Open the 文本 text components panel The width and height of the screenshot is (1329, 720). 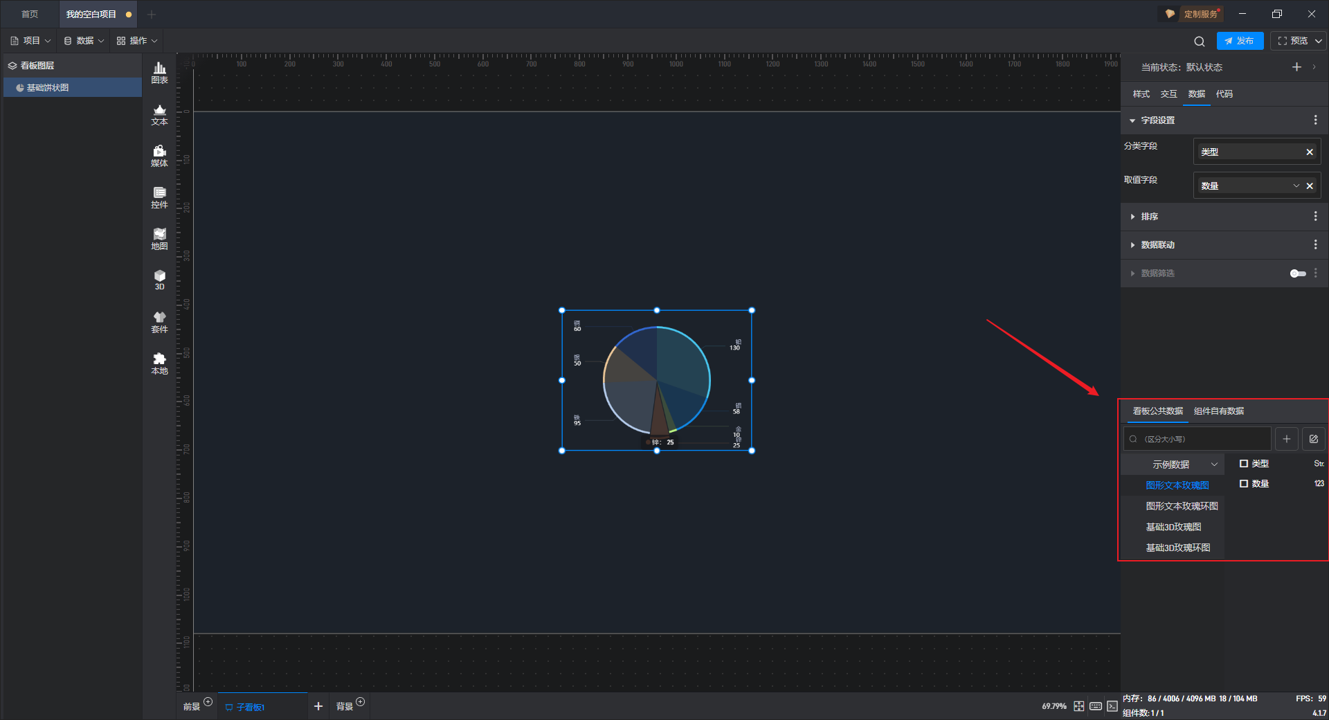pos(159,114)
